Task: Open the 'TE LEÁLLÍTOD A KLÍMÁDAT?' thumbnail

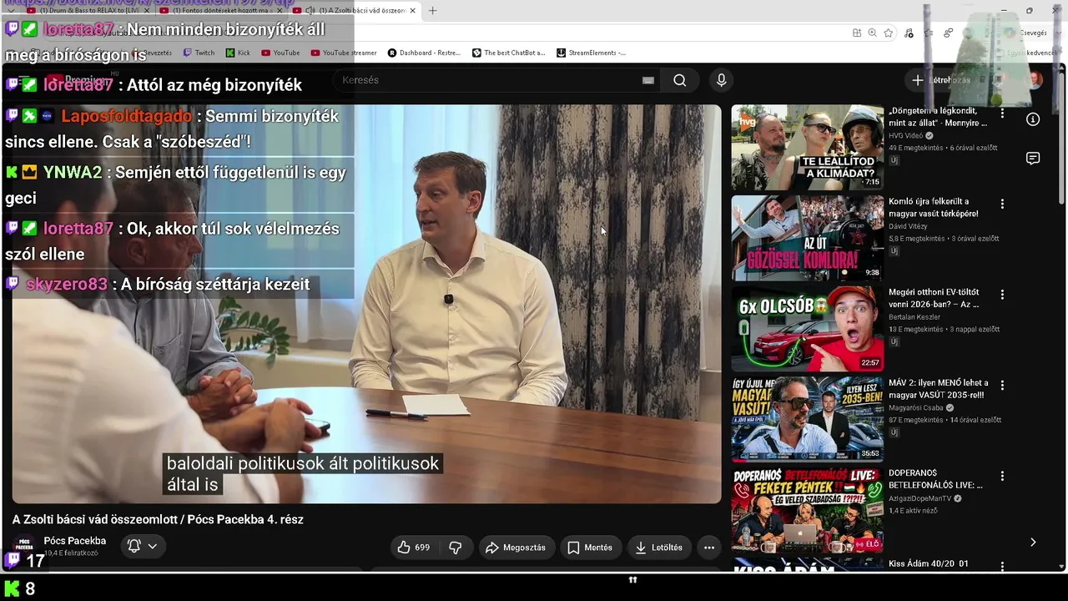Action: pyautogui.click(x=808, y=147)
